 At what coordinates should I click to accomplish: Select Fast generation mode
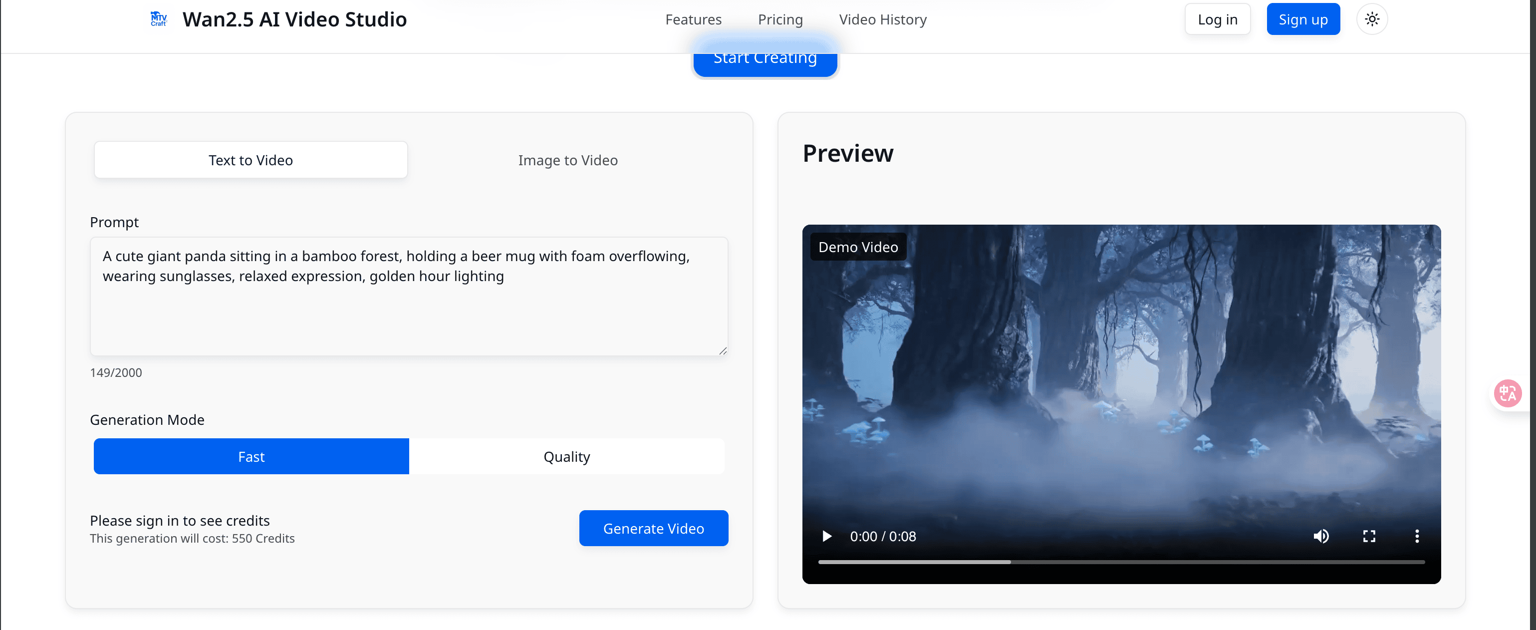pyautogui.click(x=251, y=456)
